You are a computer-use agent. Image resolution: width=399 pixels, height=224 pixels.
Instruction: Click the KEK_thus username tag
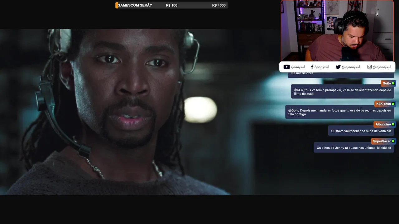tap(385, 104)
